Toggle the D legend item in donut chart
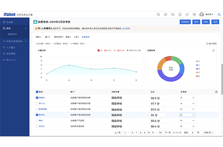 (198, 76)
